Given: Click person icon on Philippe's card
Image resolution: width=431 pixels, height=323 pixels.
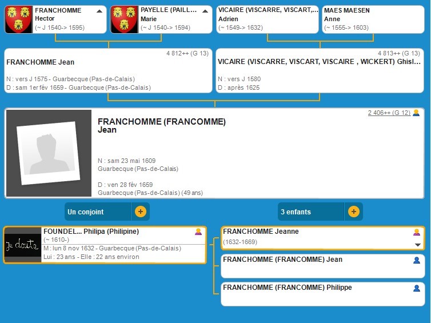Looking at the screenshot, I should [417, 289].
